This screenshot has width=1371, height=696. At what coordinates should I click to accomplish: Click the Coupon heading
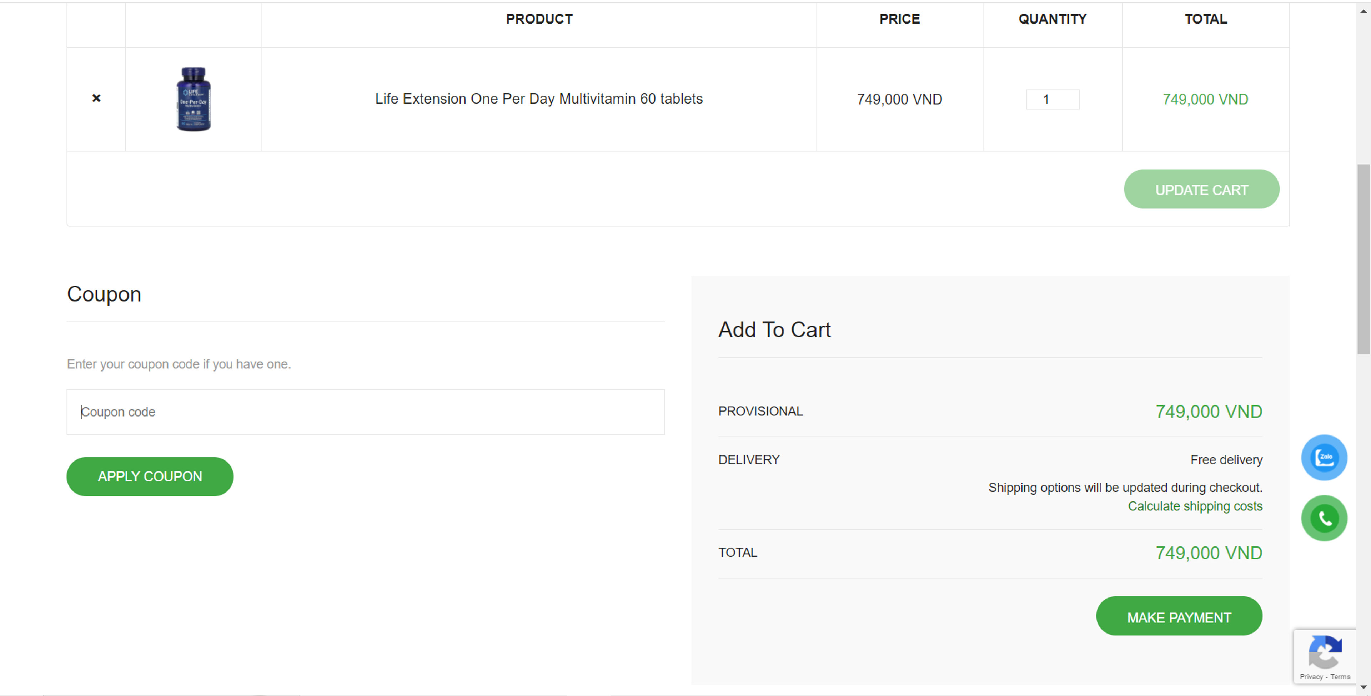click(104, 295)
